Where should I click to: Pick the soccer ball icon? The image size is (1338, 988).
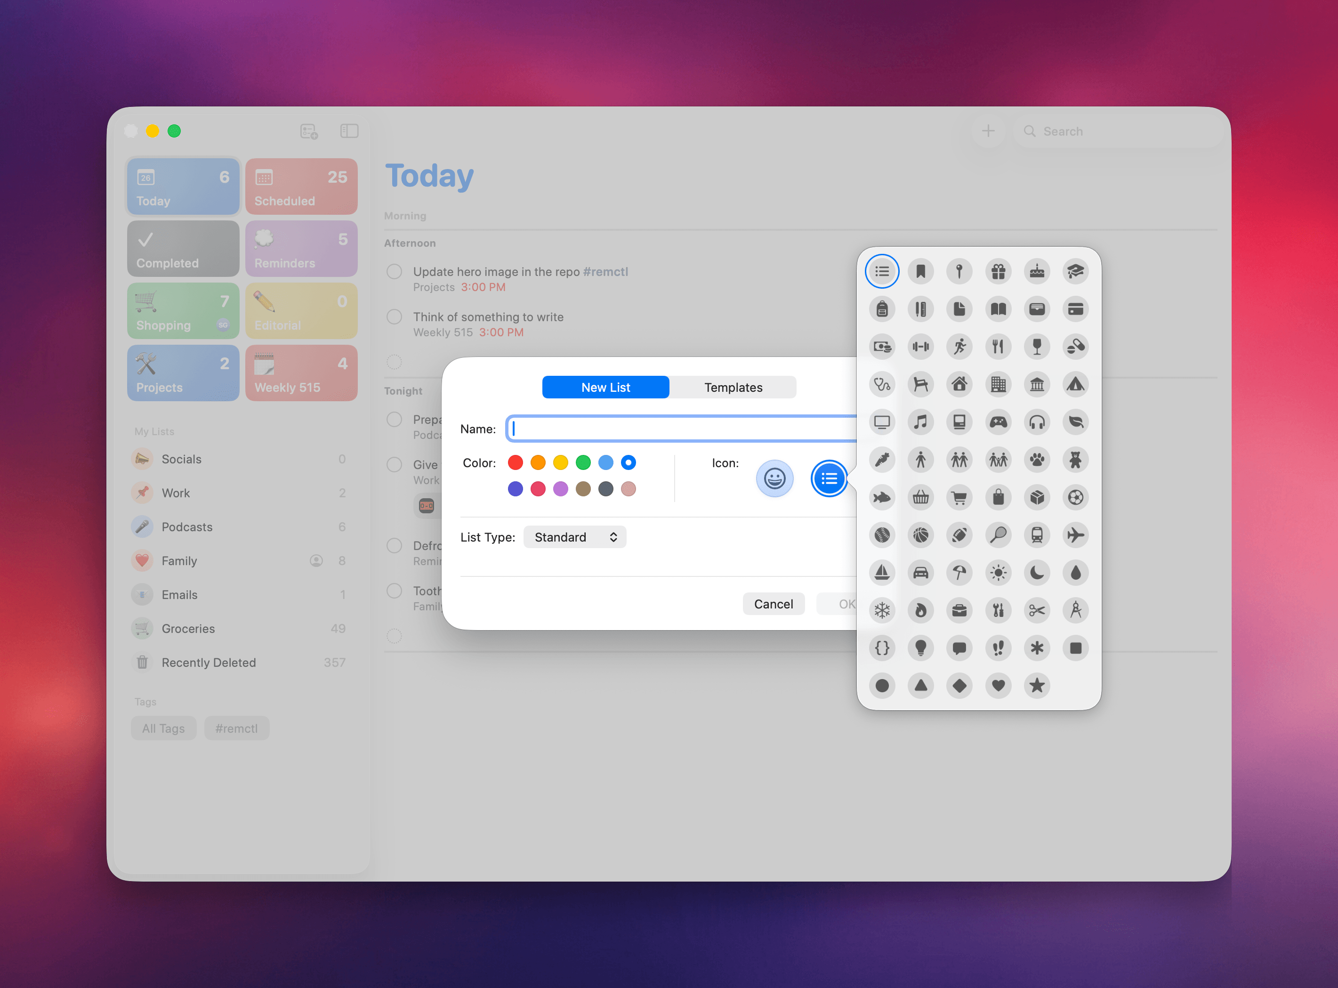tap(1076, 498)
